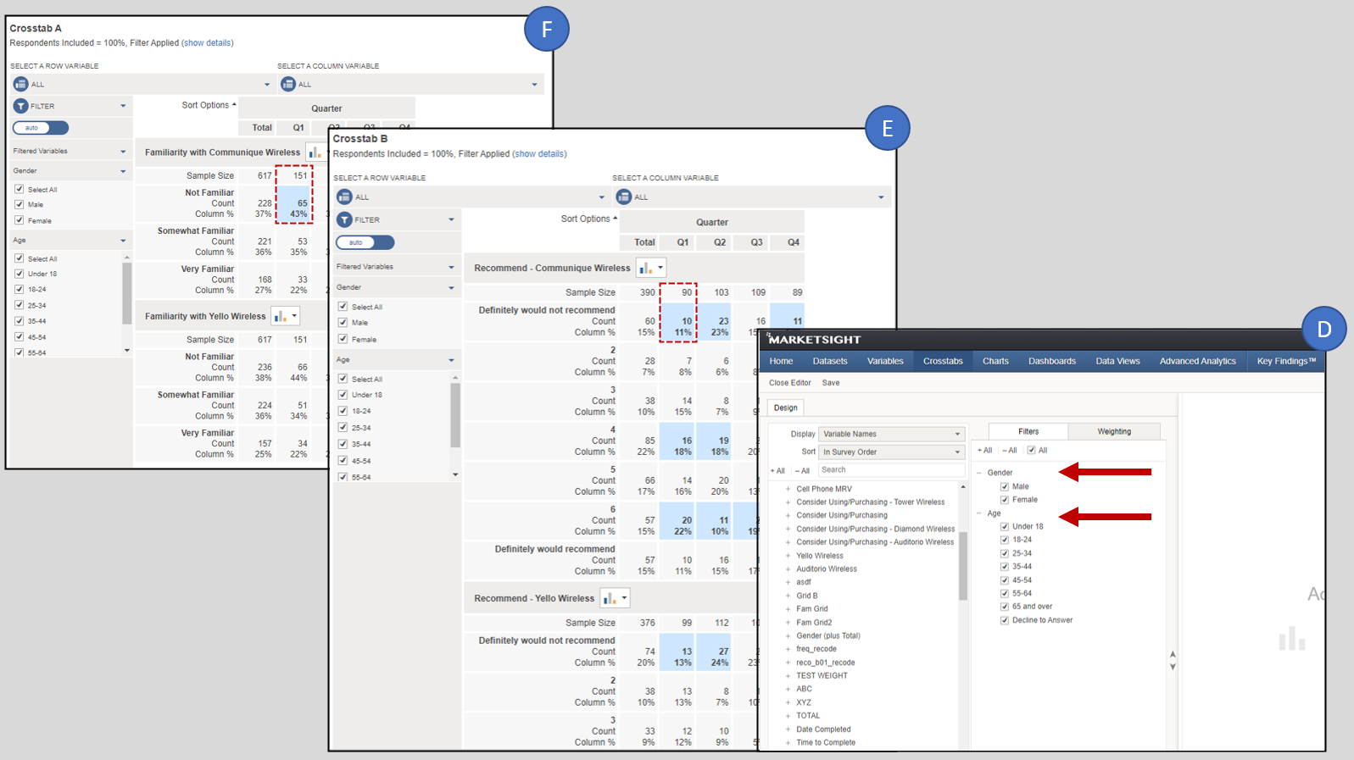Expand the Auditorio Wireless variable plus icon
Viewport: 1354px width, 760px height.
pyautogui.click(x=788, y=569)
